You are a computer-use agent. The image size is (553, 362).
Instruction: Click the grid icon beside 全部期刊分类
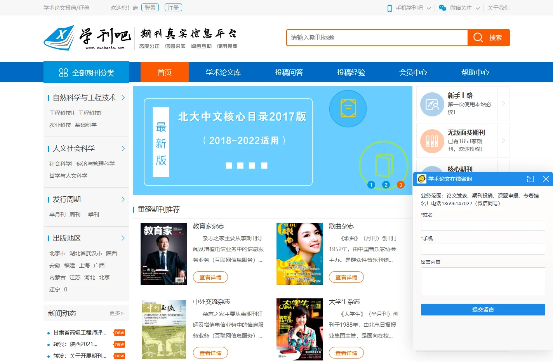pyautogui.click(x=63, y=73)
